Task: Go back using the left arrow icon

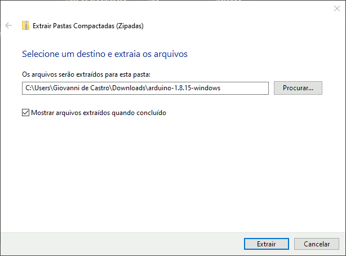Action: pos(8,25)
